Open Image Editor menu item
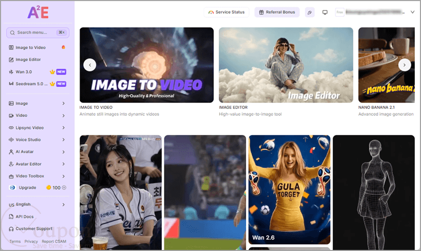The image size is (421, 251). 37,59
